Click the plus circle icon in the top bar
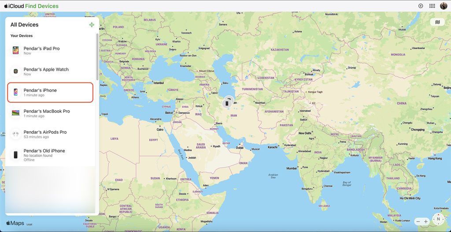This screenshot has width=451, height=232. (x=421, y=6)
